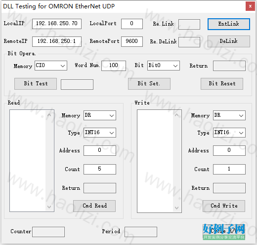Click the Re. Link result field
Screen dimensions: 257x245
pyautogui.click(x=189, y=25)
